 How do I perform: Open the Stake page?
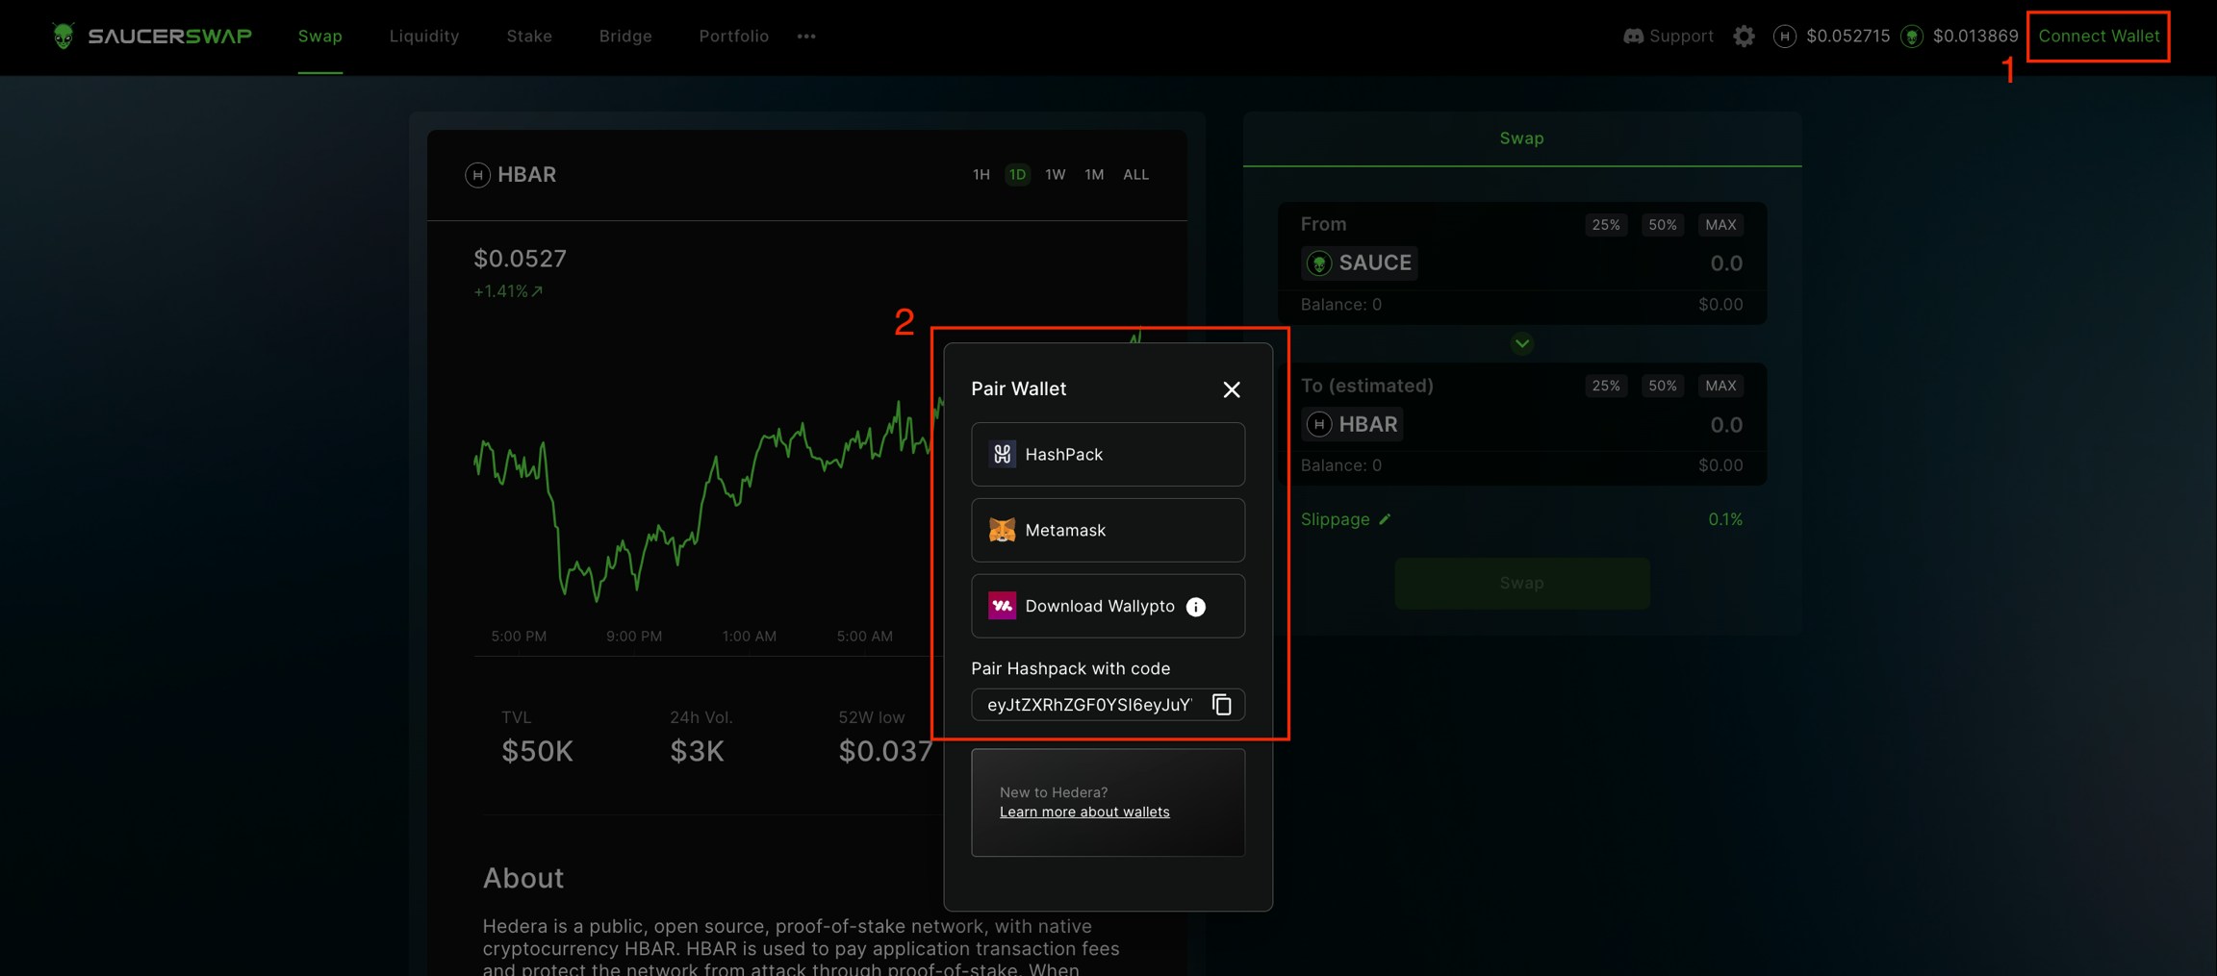click(x=529, y=36)
